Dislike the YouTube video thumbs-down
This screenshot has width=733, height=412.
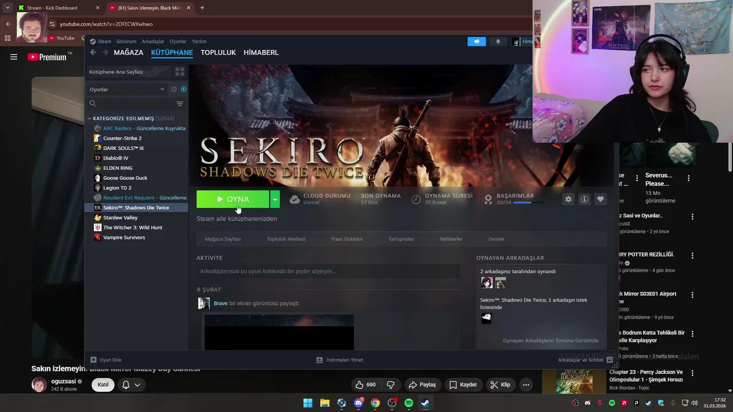pos(391,385)
